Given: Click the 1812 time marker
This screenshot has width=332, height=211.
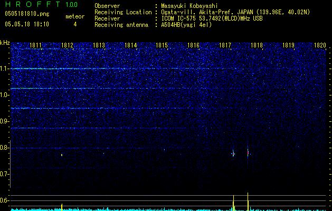Looking at the screenshot, I should [x=67, y=45].
